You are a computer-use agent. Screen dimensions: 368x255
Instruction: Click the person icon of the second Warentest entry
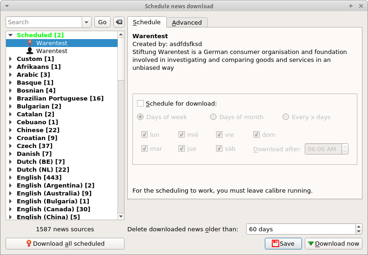[x=30, y=51]
